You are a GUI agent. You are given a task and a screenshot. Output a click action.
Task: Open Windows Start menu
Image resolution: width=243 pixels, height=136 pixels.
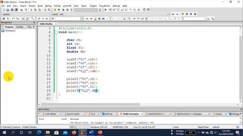click(4, 133)
